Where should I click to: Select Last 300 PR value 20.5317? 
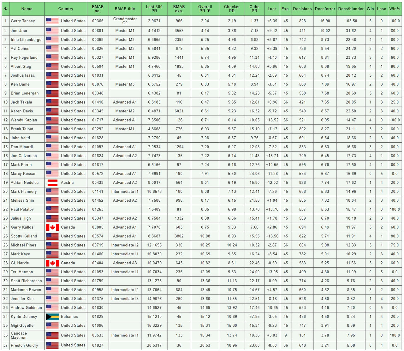(154, 345)
